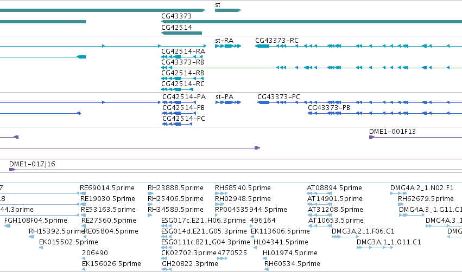Select the 206490 feature label
Viewport: 462px width, 272px height.
click(95, 253)
